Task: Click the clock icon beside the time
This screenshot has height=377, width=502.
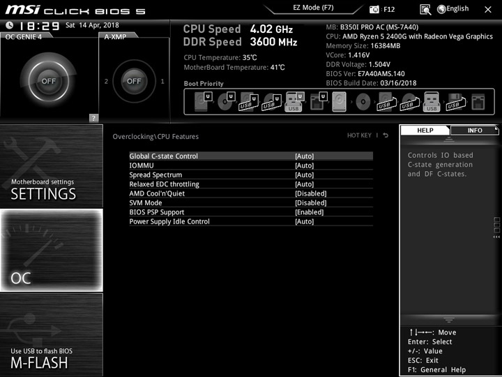Action: click(x=10, y=25)
